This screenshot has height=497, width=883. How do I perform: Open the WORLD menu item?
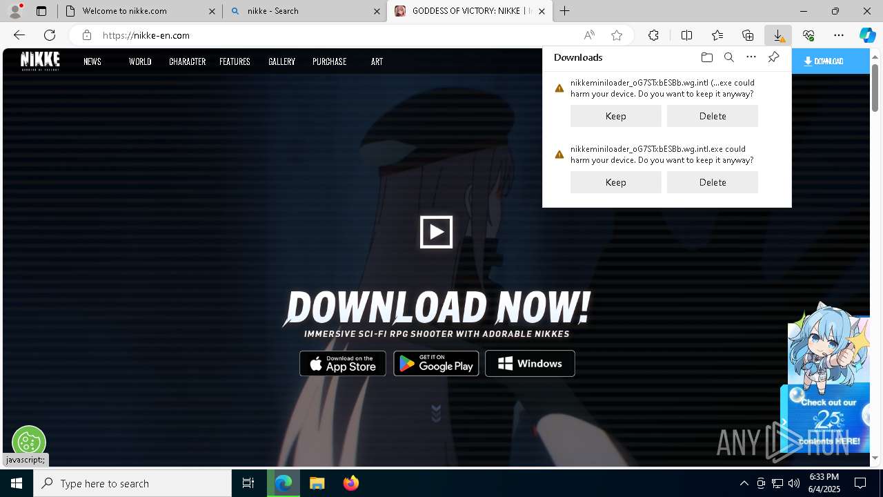(x=140, y=61)
